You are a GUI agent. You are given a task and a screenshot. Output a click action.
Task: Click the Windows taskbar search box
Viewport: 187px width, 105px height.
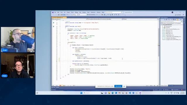(x=92, y=93)
